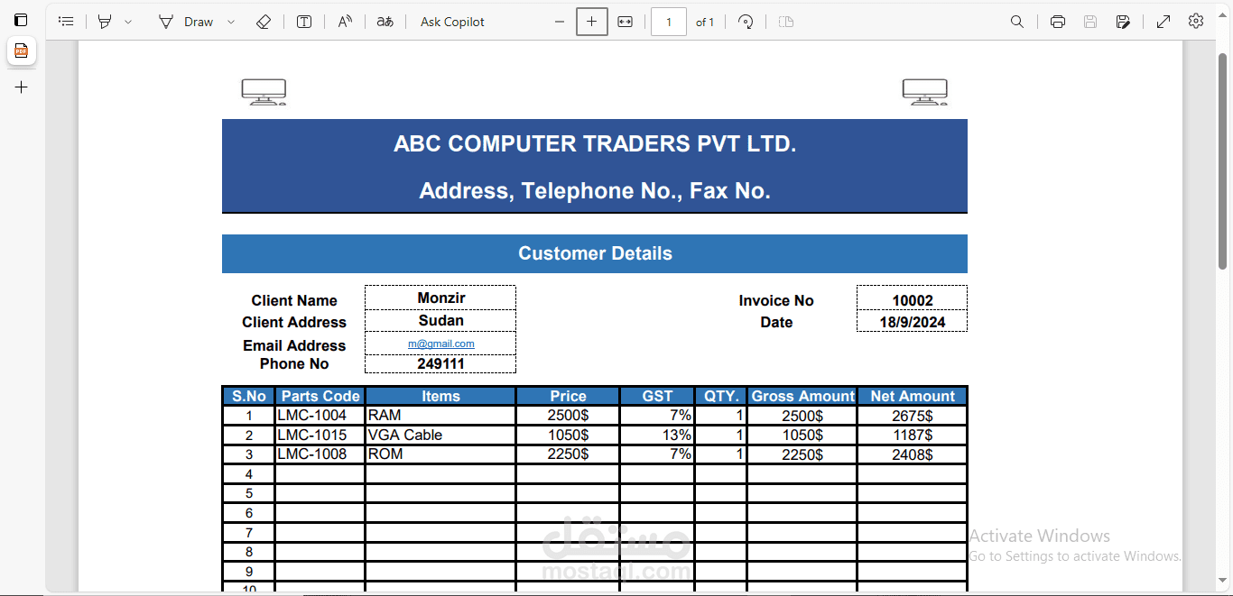The image size is (1233, 596).
Task: Click the 2675$ net amount cell
Action: tap(913, 416)
